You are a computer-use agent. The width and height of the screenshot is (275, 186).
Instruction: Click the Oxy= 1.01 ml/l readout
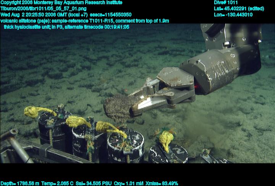129,184
